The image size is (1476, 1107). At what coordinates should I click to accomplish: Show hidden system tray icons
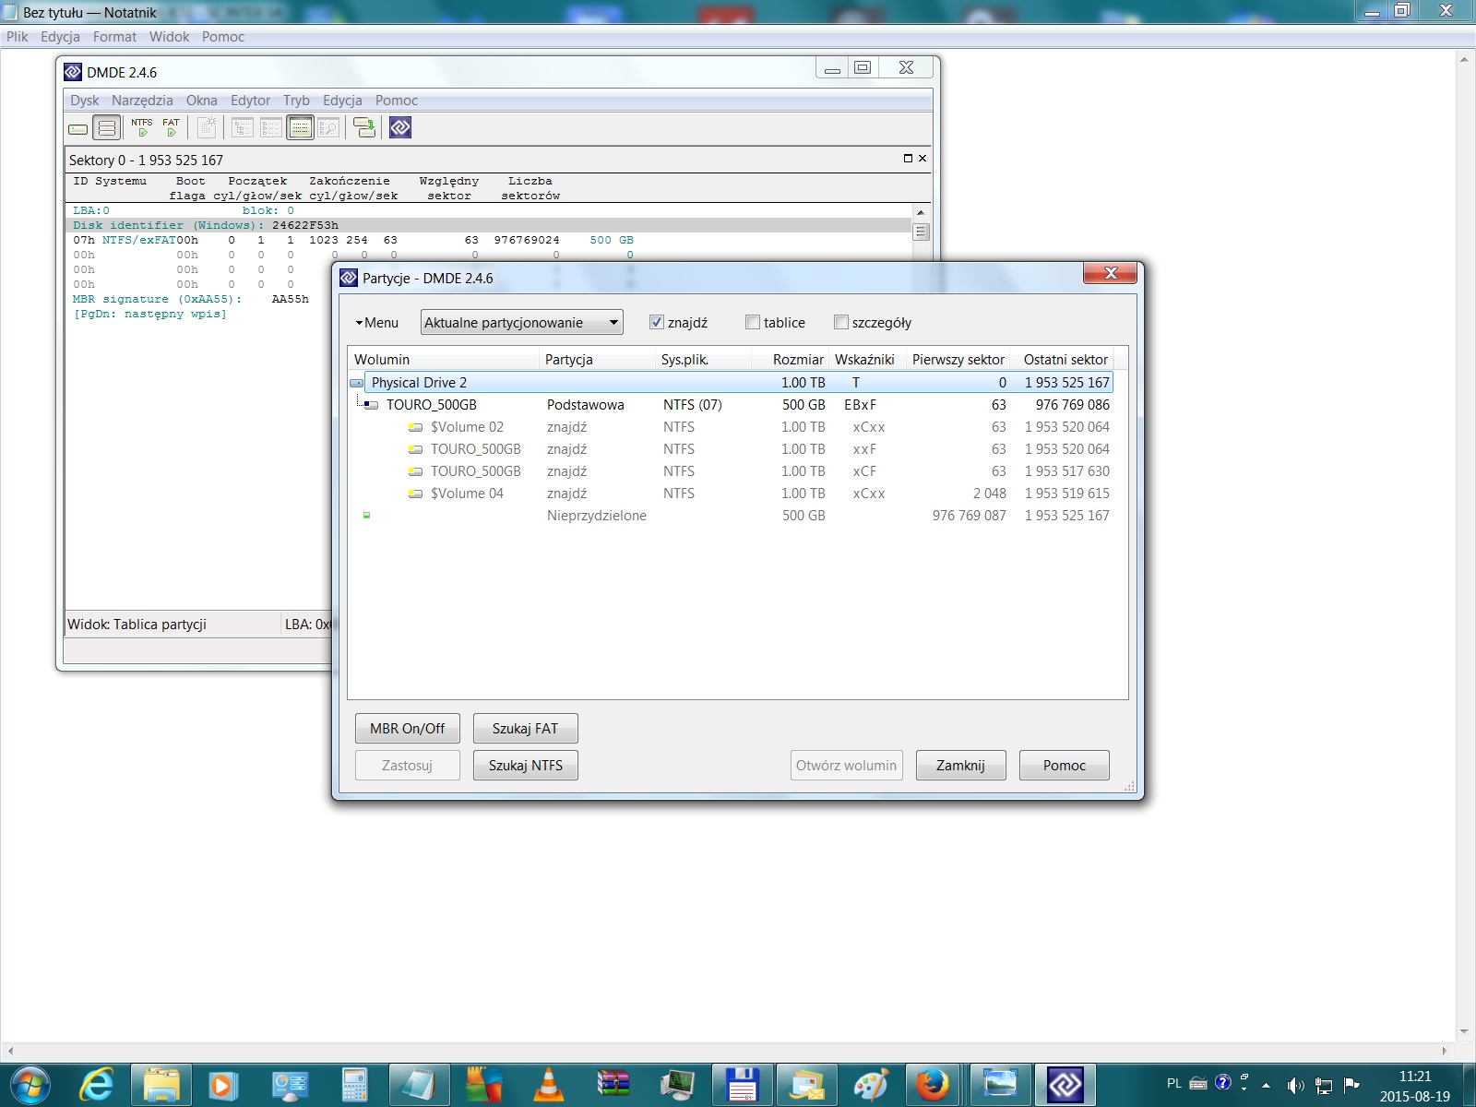pos(1266,1085)
